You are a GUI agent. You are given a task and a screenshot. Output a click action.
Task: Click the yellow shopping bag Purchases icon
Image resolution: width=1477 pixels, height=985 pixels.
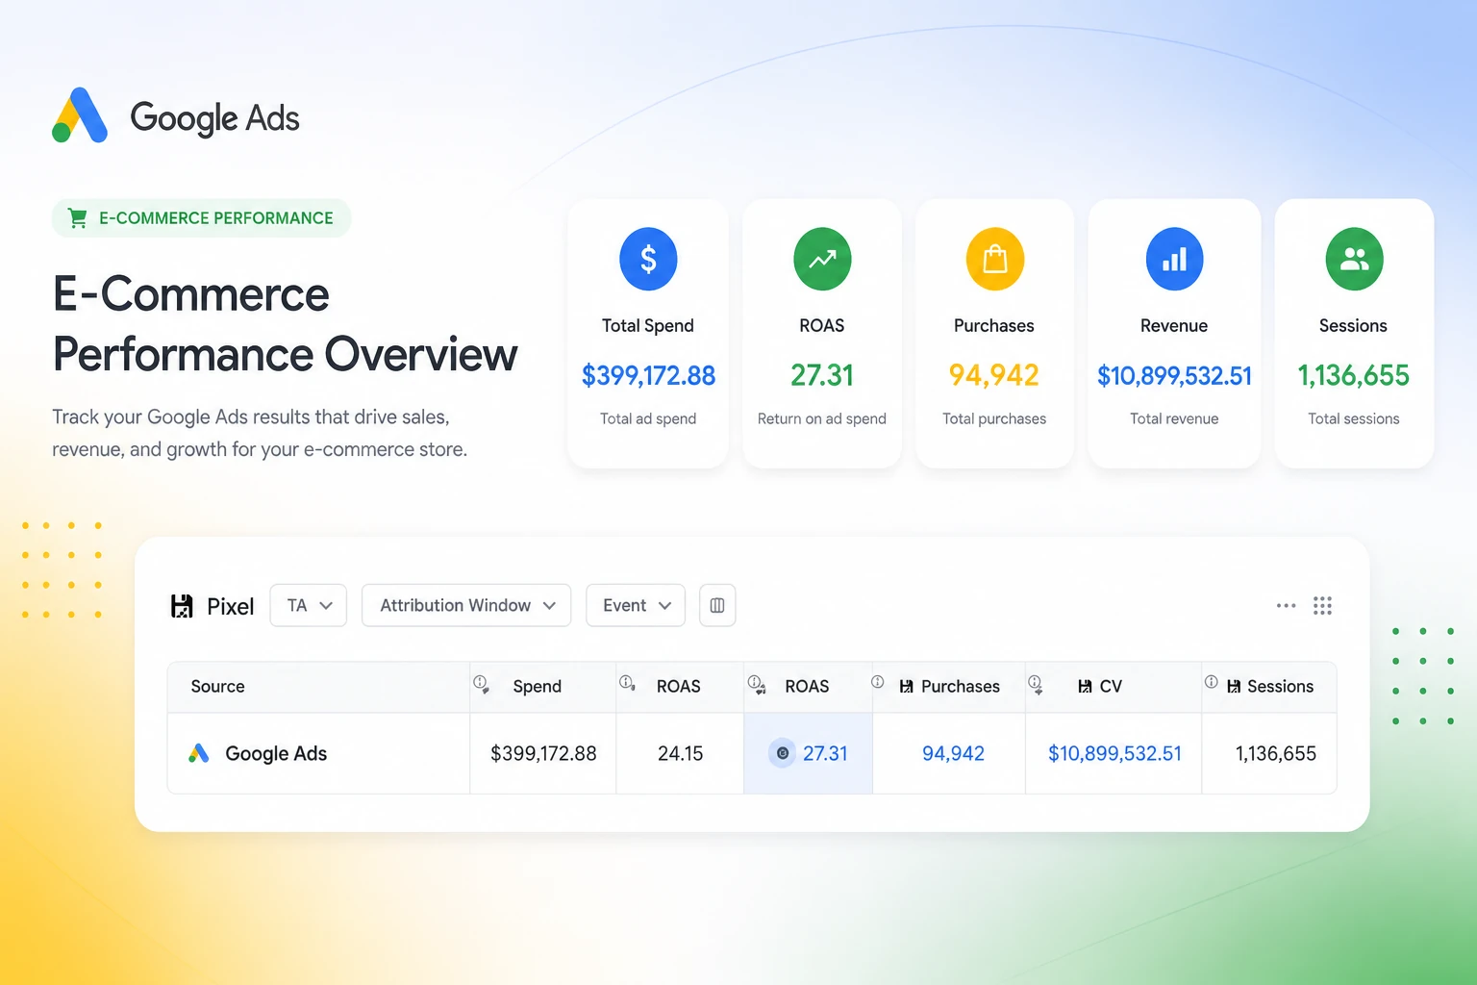(x=994, y=259)
